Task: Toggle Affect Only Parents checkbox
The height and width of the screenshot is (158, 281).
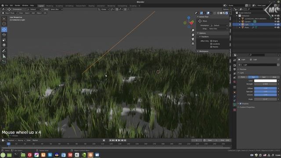Action: pos(211,47)
